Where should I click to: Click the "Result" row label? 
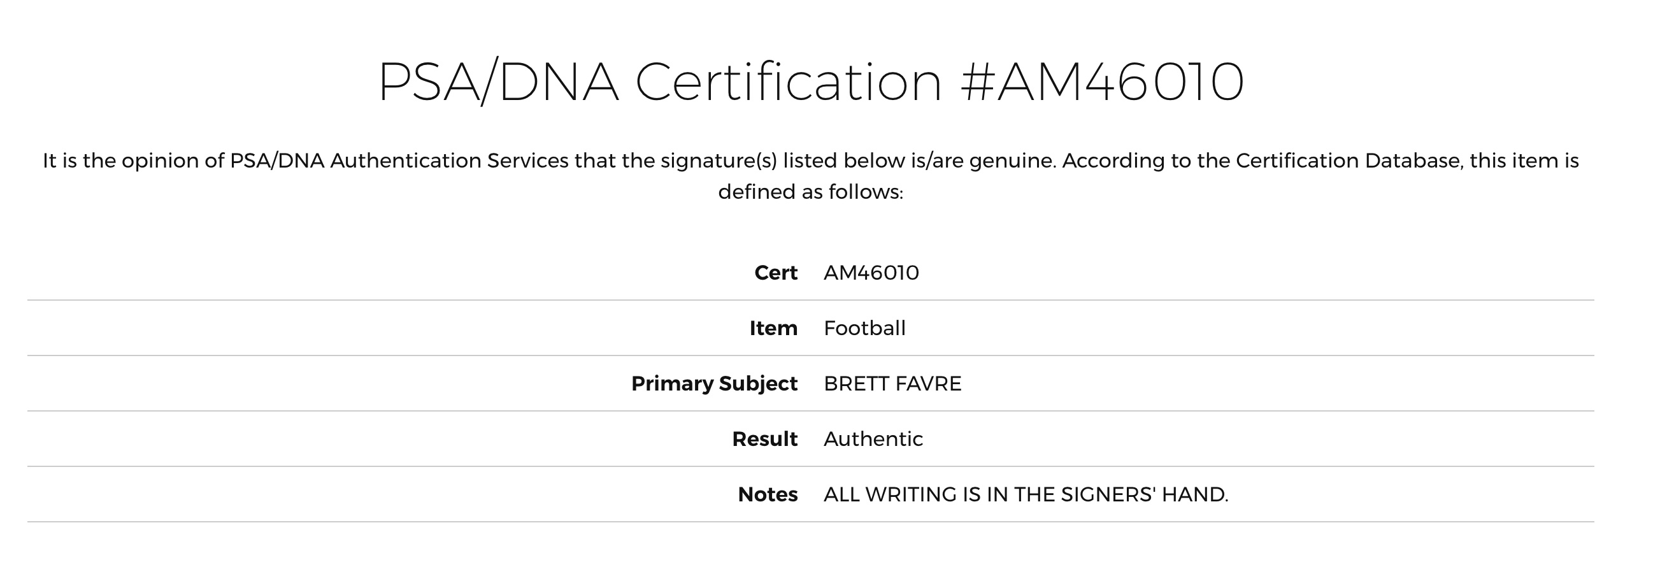(x=765, y=439)
